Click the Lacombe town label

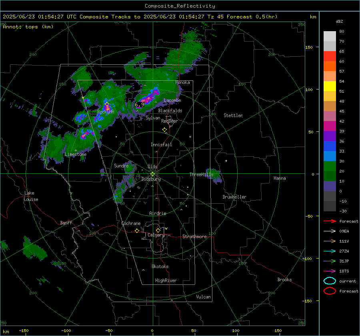point(172,100)
